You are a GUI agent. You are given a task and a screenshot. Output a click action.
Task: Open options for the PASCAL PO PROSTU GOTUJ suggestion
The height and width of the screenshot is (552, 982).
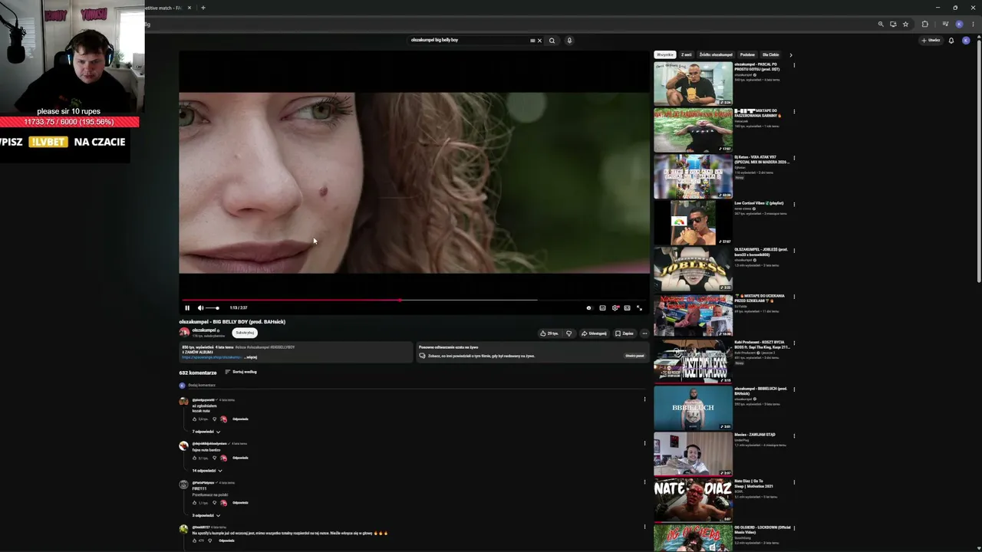point(794,65)
